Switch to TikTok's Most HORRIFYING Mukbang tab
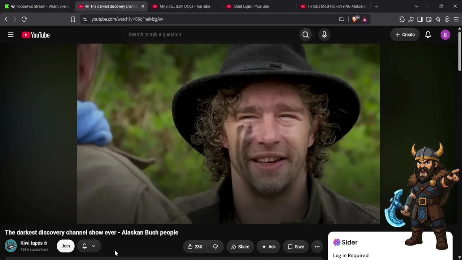The width and height of the screenshot is (462, 260). (332, 6)
